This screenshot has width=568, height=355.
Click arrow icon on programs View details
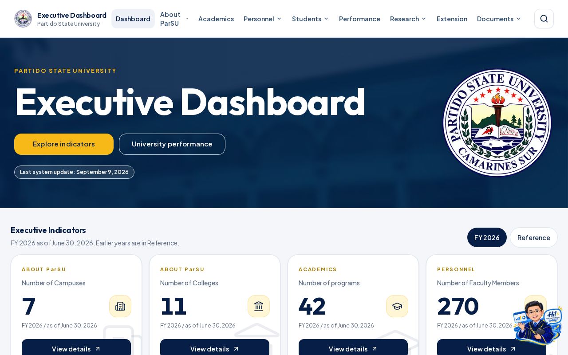[x=375, y=349]
